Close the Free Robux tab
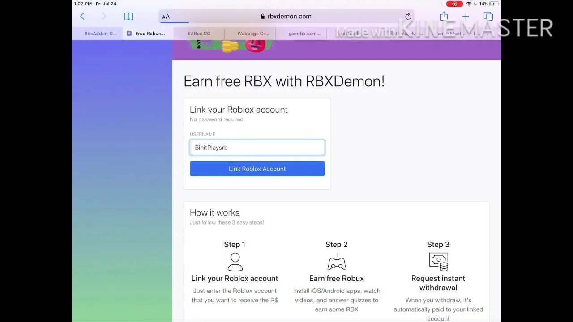 pyautogui.click(x=129, y=34)
